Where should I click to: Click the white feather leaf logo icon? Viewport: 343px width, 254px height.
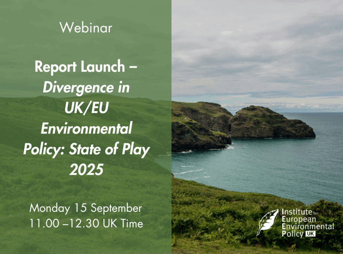tap(267, 222)
